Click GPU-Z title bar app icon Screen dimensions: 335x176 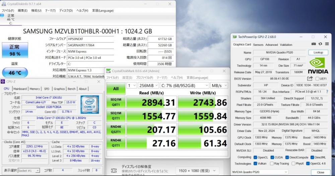coord(235,37)
